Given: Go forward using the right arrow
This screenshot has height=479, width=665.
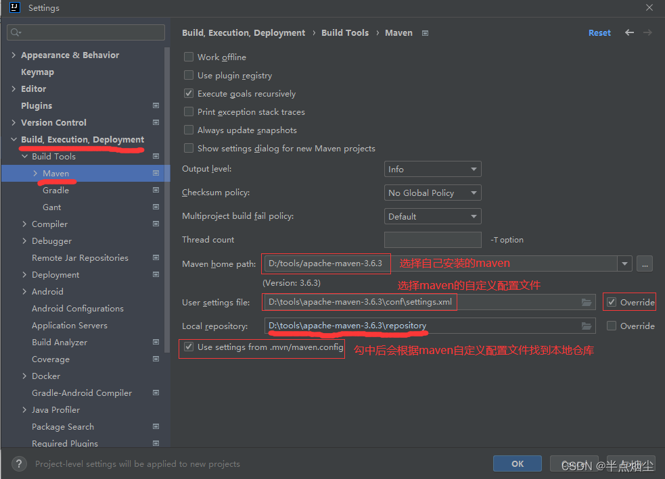Looking at the screenshot, I should (x=647, y=32).
